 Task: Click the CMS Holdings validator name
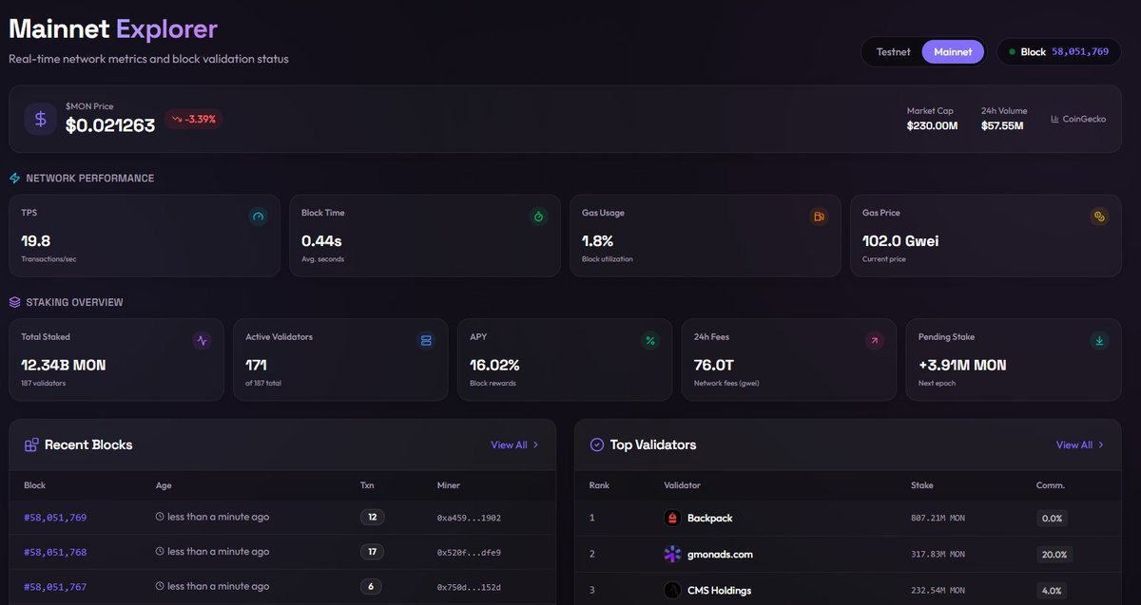pyautogui.click(x=719, y=590)
